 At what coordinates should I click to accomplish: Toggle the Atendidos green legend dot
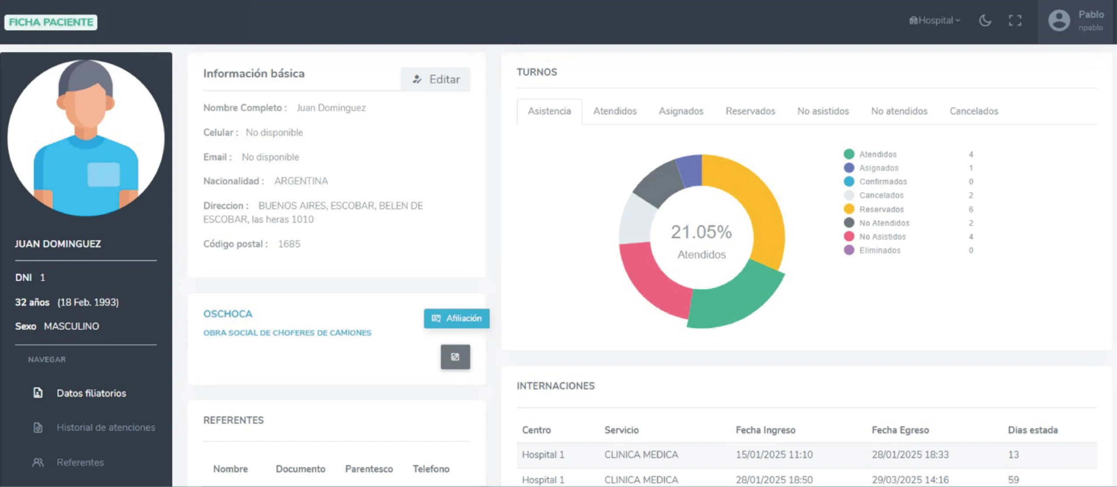click(849, 154)
